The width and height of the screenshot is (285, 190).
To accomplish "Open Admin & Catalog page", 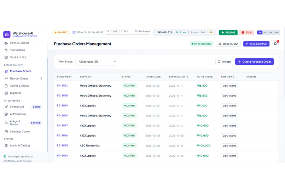I will (x=20, y=145).
